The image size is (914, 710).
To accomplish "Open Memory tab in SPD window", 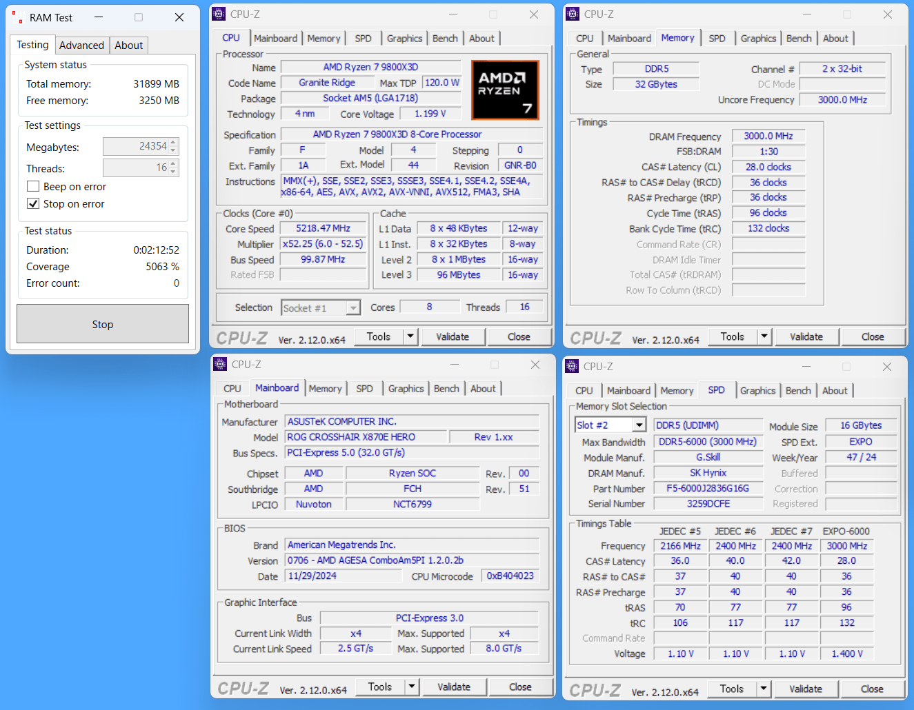I will [x=677, y=391].
